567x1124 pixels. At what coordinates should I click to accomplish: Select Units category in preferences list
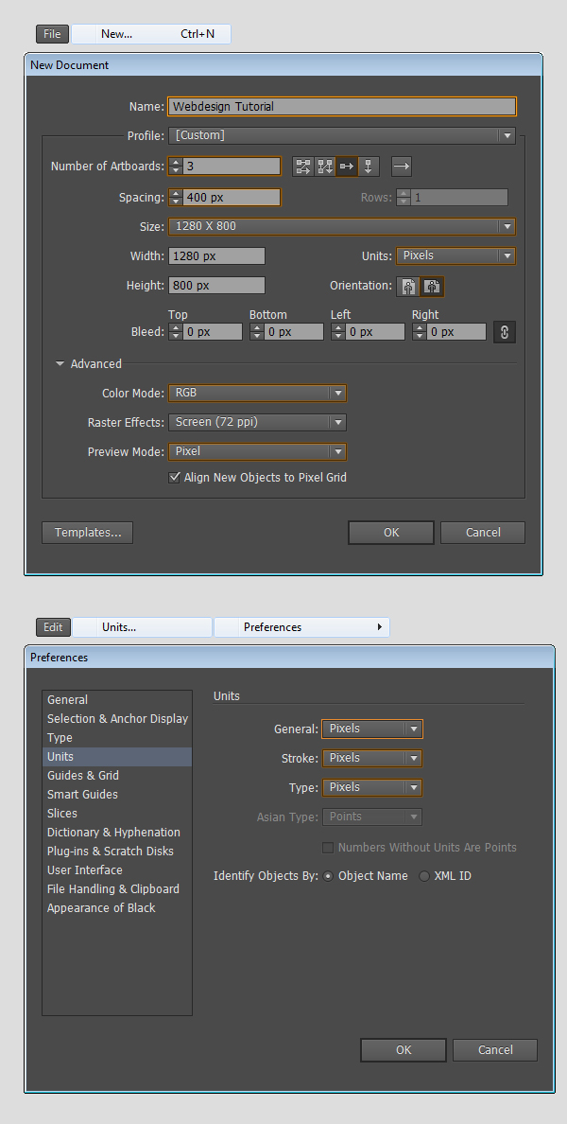click(x=116, y=757)
